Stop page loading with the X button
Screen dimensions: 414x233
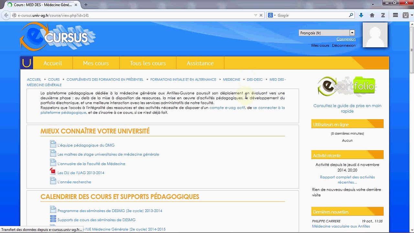(x=261, y=15)
